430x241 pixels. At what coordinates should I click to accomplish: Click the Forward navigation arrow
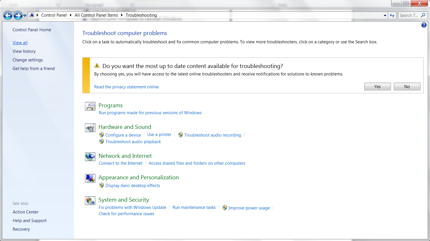tap(18, 15)
